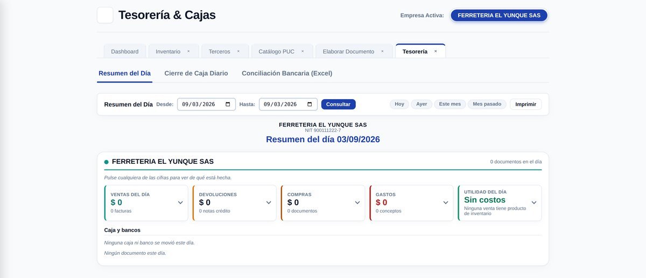This screenshot has width=646, height=278.
Task: Open the Resumen del Día subtab
Action: coord(124,73)
